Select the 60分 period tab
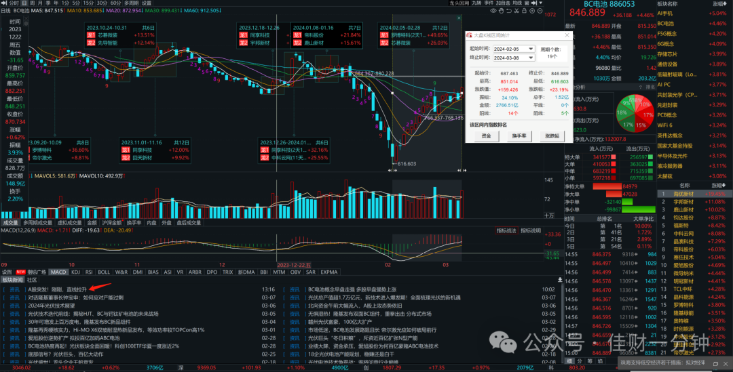This screenshot has height=372, width=733. click(x=115, y=3)
